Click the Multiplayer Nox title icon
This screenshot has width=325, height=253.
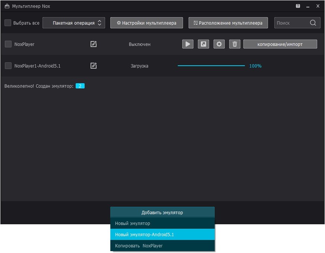7,6
